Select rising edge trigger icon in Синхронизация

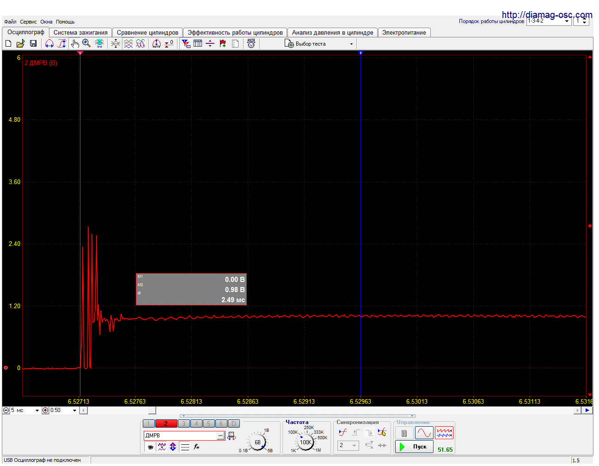point(342,432)
